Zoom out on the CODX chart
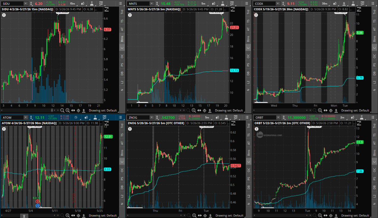This screenshot has height=218, width=378. pyautogui.click(x=315, y=111)
